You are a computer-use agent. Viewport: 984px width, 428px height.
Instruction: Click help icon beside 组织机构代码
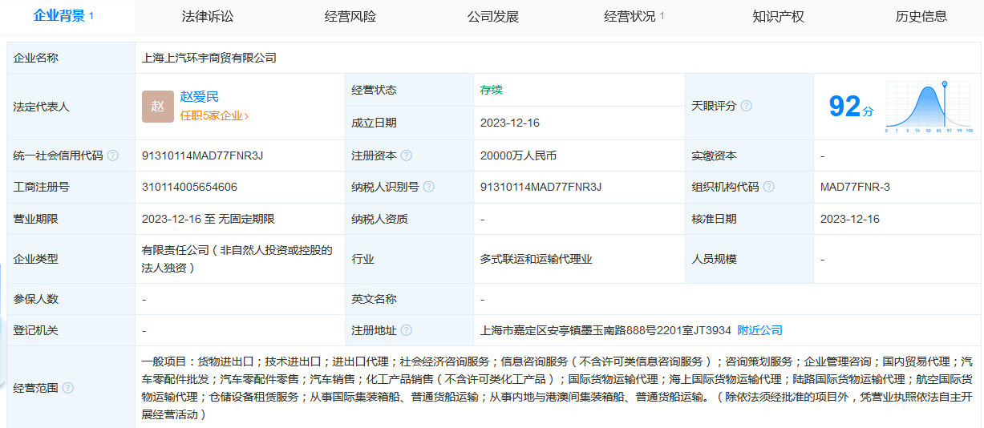(769, 187)
